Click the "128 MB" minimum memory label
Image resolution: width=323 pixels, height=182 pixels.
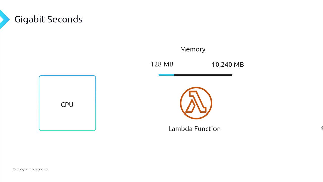coord(162,64)
